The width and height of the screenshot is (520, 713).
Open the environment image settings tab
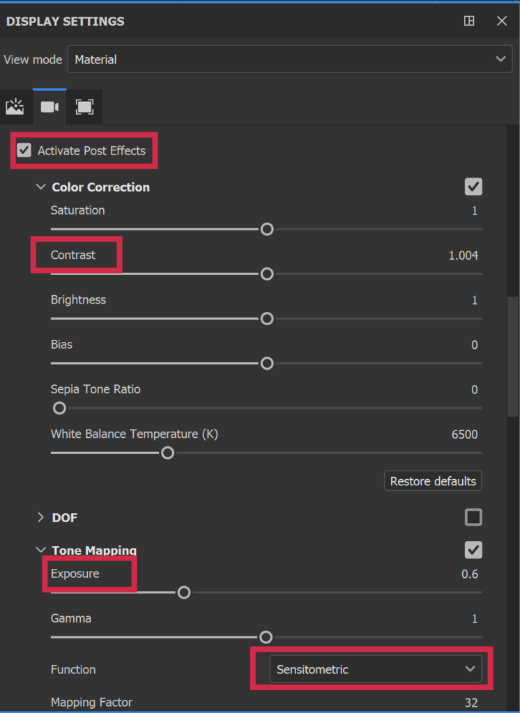click(x=15, y=107)
